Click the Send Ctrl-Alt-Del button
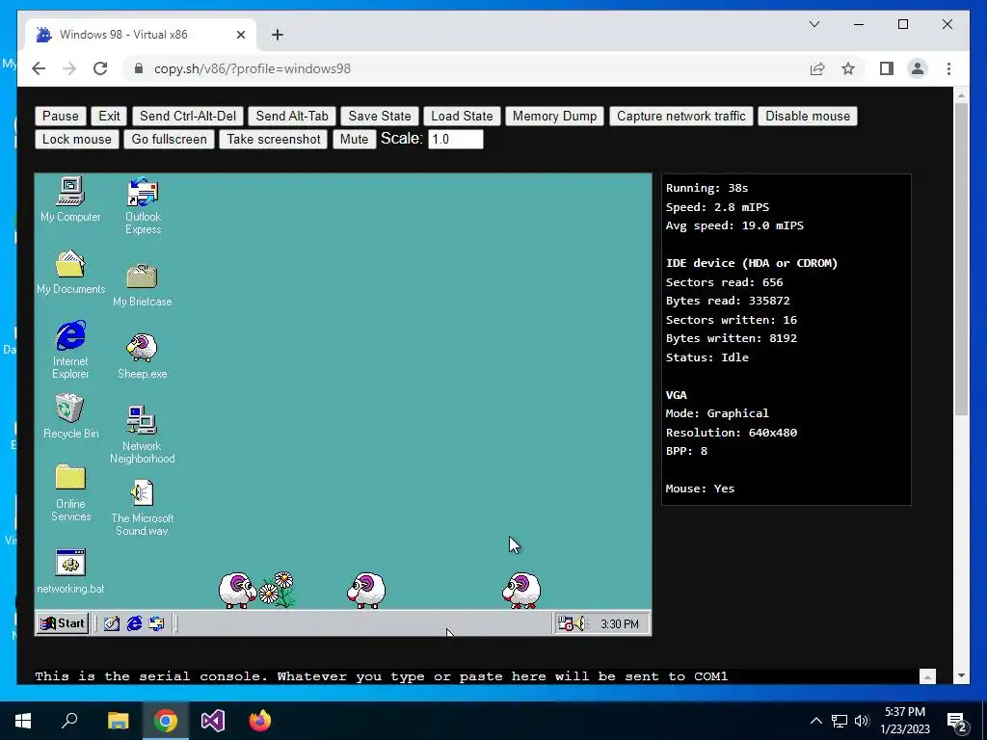The image size is (987, 740). (x=188, y=116)
